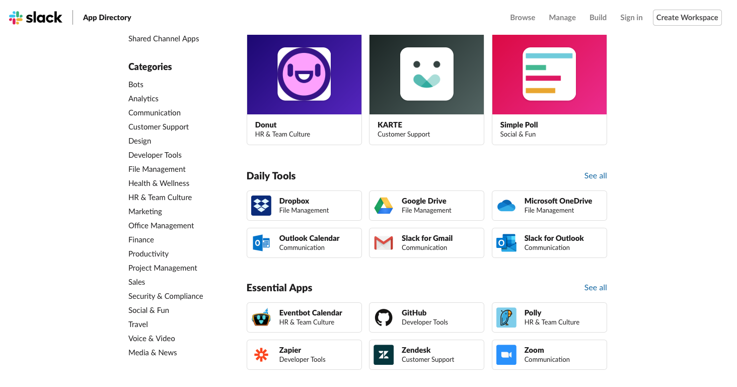Select the Bots category
Viewport: 737px width, 387px height.
136,85
